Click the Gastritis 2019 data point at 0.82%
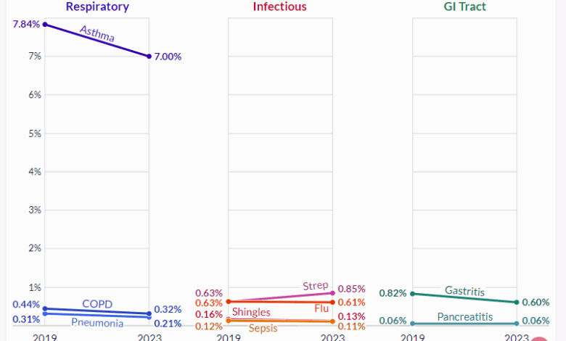 click(x=412, y=293)
